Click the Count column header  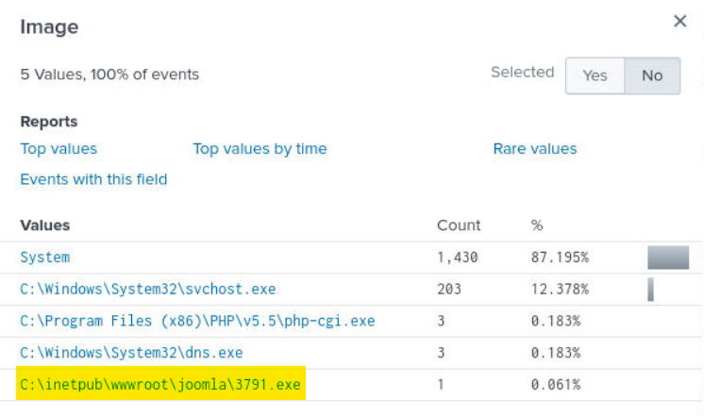click(459, 225)
